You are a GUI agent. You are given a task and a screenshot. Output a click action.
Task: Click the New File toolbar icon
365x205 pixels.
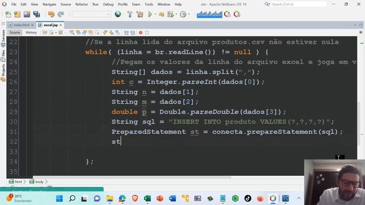click(8, 14)
